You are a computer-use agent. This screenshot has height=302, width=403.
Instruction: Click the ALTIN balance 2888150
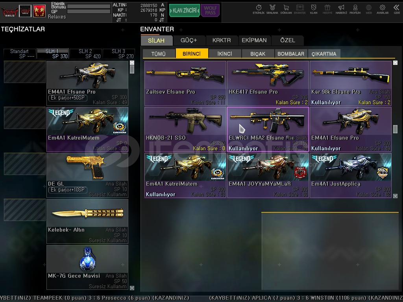[x=149, y=5]
